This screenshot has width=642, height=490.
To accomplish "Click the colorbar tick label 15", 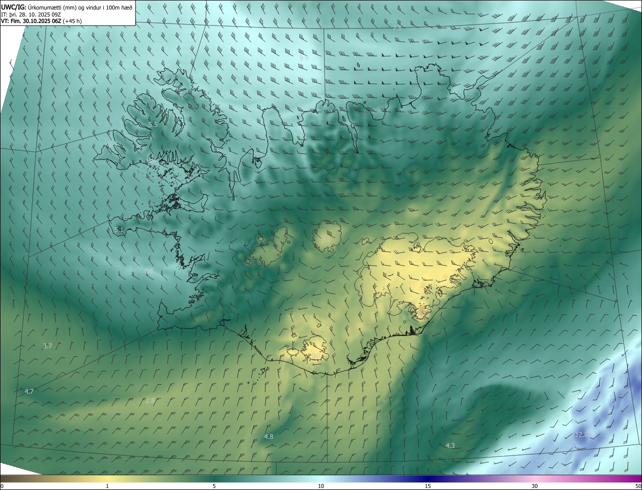I will [428, 486].
